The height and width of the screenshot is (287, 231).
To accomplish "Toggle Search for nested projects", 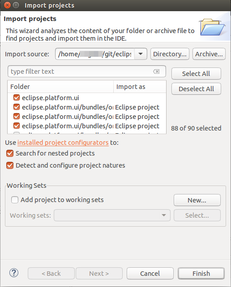I will click(x=10, y=153).
